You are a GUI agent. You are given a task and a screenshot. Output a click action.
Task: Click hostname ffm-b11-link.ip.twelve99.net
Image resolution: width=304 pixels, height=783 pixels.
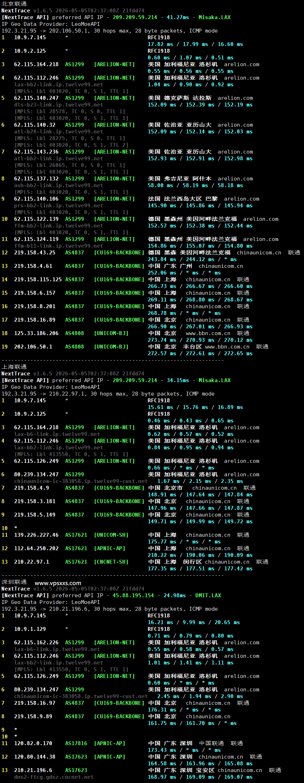pos(59,246)
